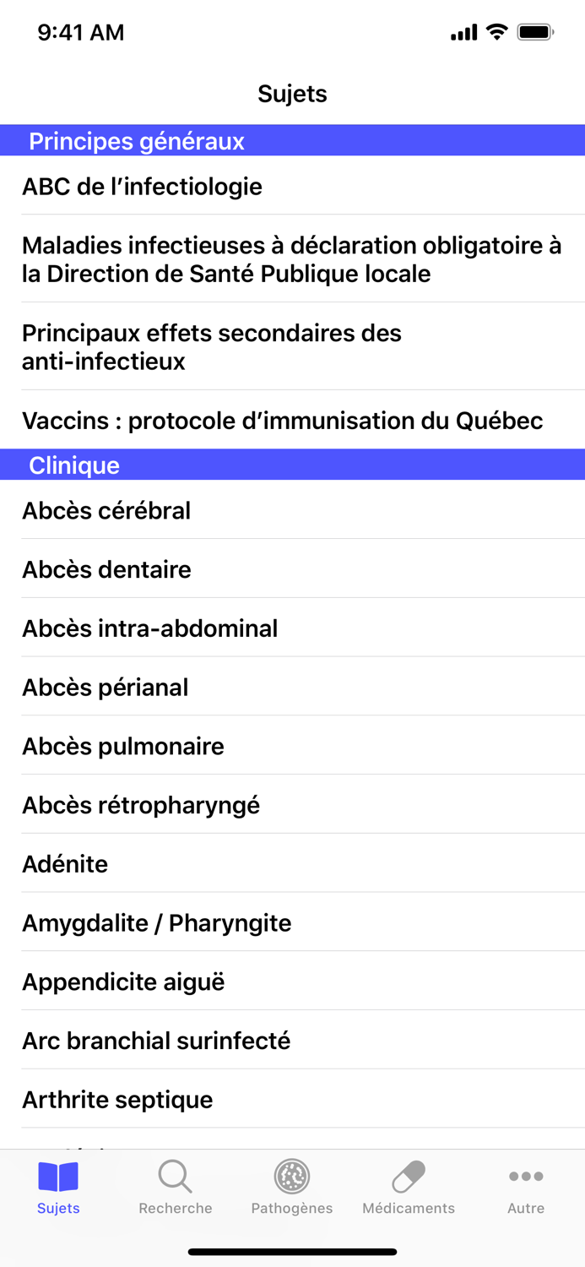
Task: Open the Recherche magnifying glass icon
Action: (175, 1176)
